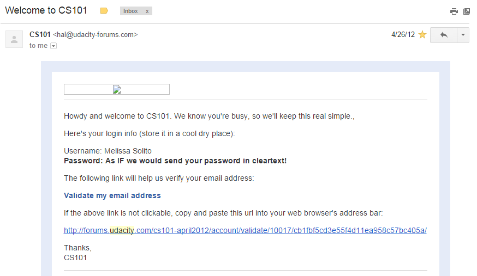Open the forums.udacity.com validation URL
This screenshot has width=477, height=276.
pyautogui.click(x=245, y=230)
